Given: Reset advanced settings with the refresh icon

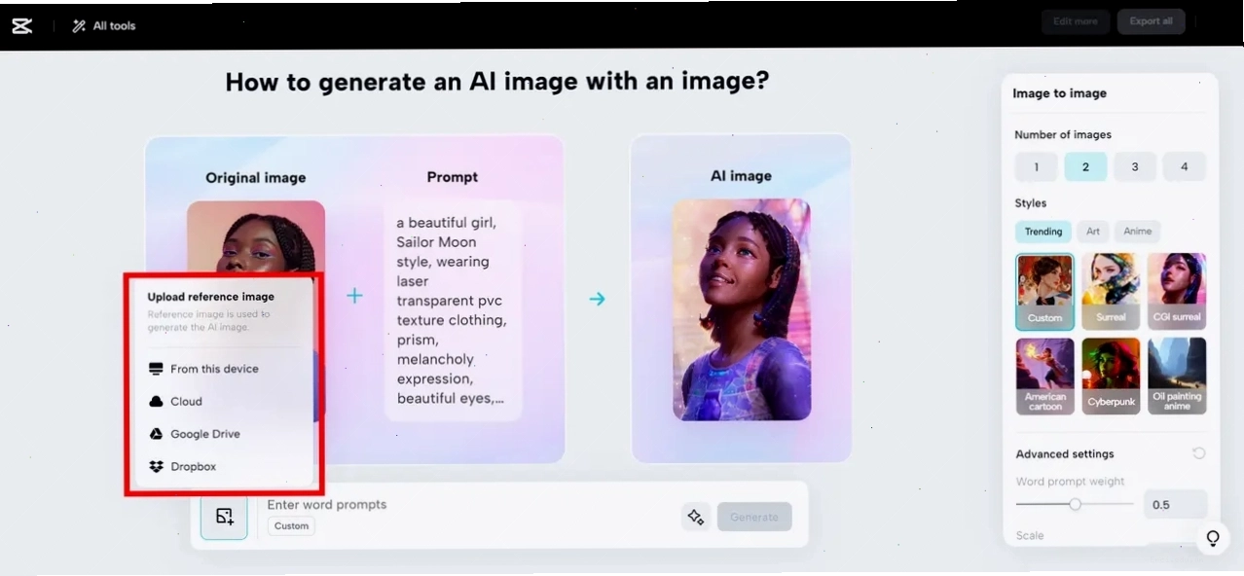Looking at the screenshot, I should point(1198,453).
